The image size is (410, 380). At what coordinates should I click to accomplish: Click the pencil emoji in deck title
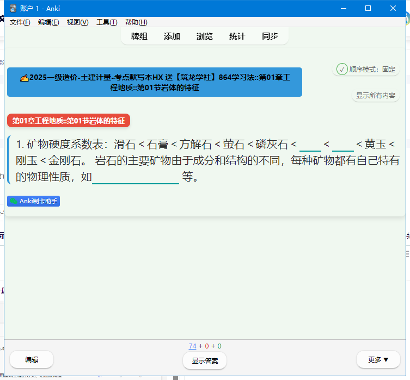[x=25, y=78]
